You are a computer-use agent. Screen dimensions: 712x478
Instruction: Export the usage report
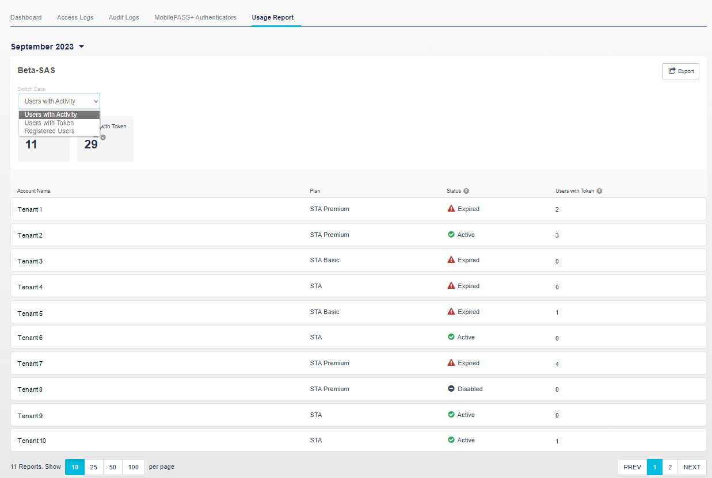(x=680, y=71)
